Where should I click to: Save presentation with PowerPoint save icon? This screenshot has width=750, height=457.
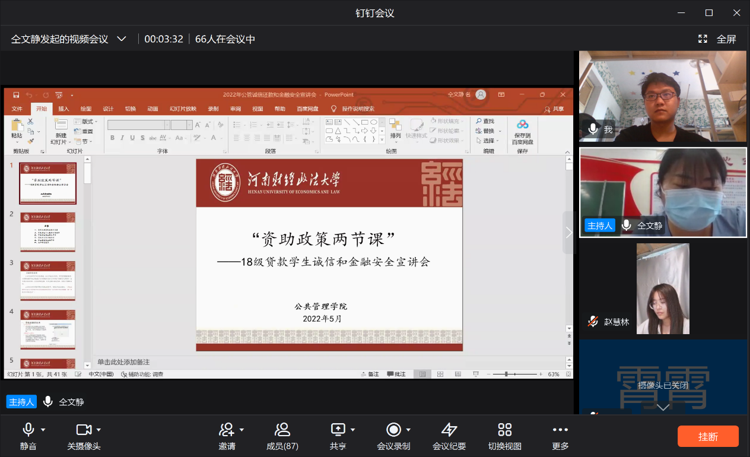[x=16, y=95]
